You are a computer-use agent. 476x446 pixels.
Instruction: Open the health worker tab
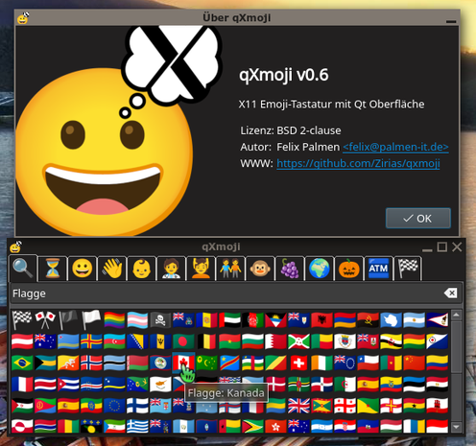click(171, 269)
